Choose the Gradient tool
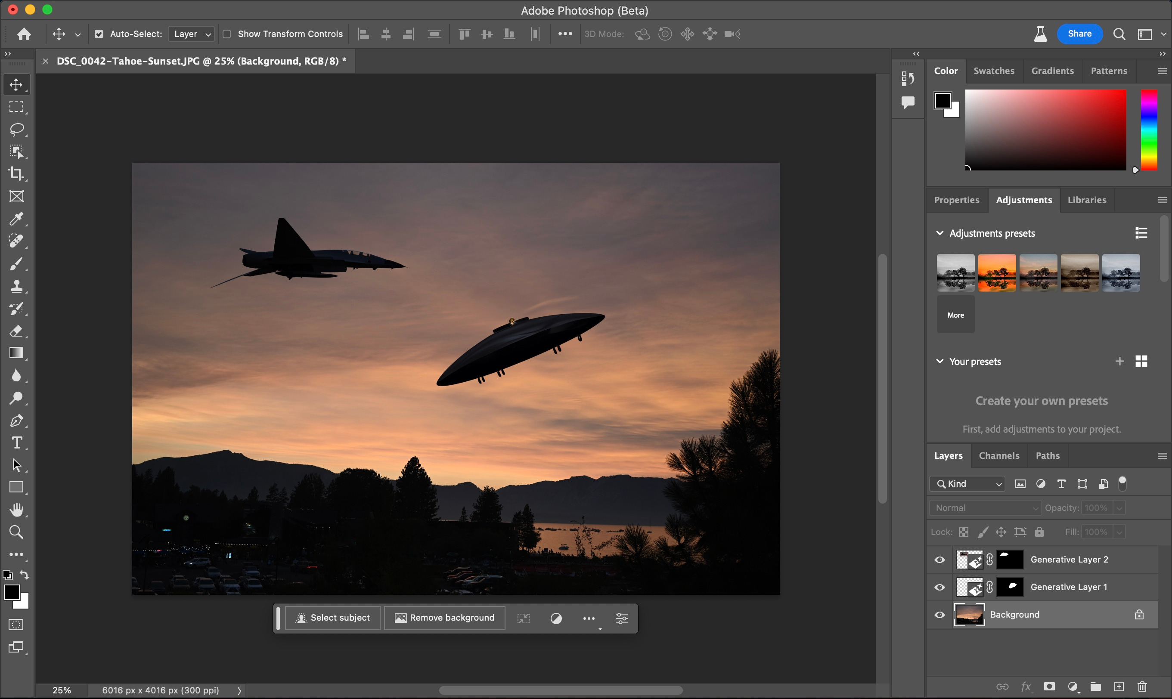This screenshot has height=699, width=1172. tap(16, 353)
